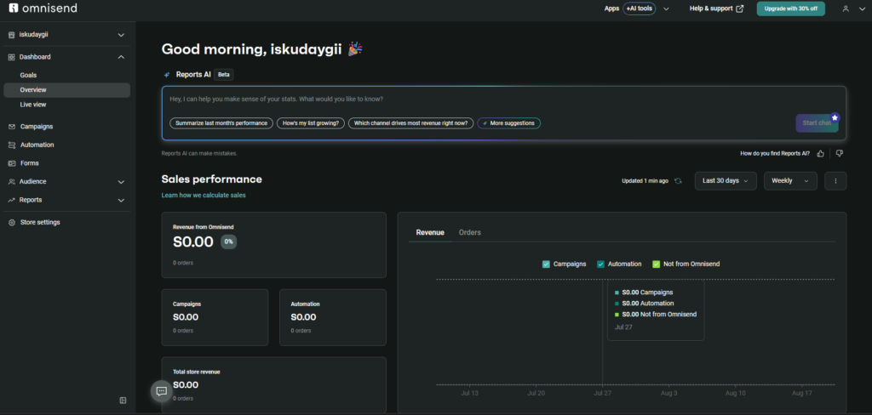Select Overview in the sidebar
The width and height of the screenshot is (872, 415).
click(x=66, y=90)
